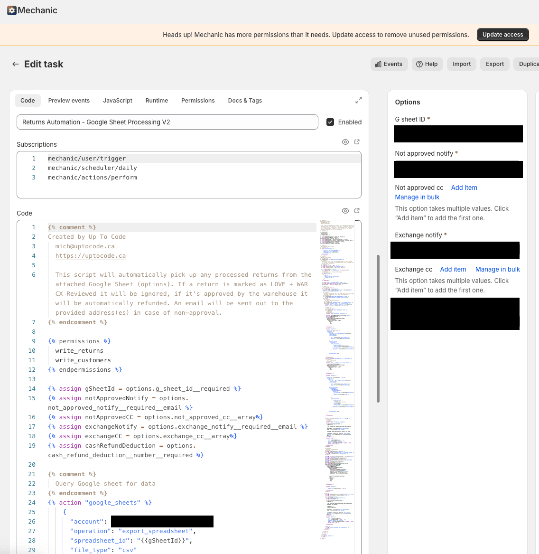Uncheck the Enabled checkbox

pyautogui.click(x=330, y=122)
